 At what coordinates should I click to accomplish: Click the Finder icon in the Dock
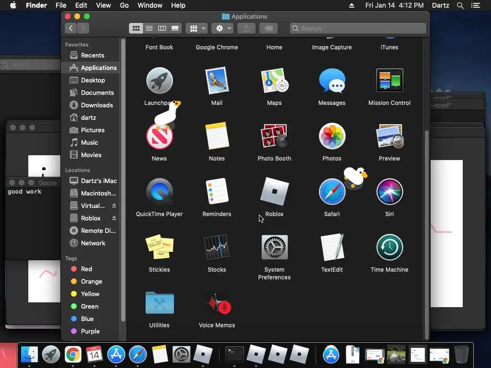pos(29,355)
